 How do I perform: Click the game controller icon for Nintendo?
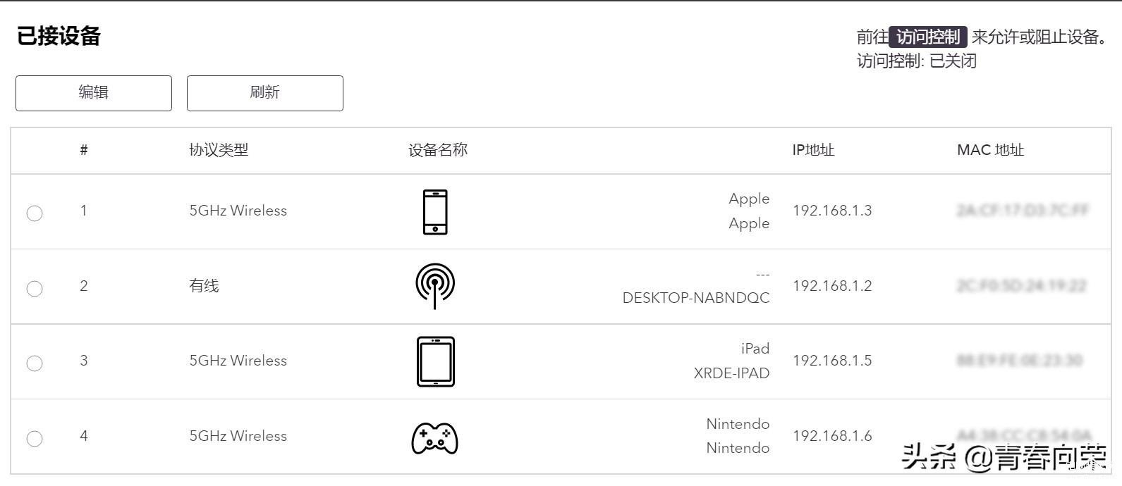point(434,438)
